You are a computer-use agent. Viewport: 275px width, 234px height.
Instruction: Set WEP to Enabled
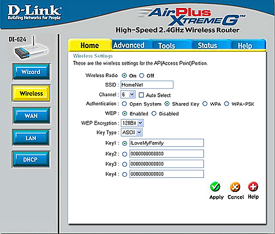point(125,113)
